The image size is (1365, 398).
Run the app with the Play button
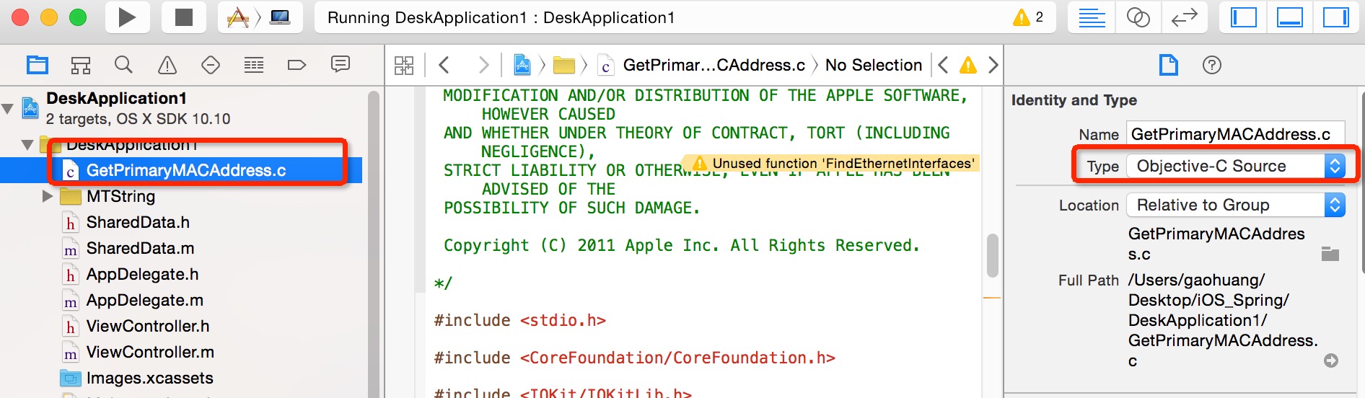pos(127,17)
